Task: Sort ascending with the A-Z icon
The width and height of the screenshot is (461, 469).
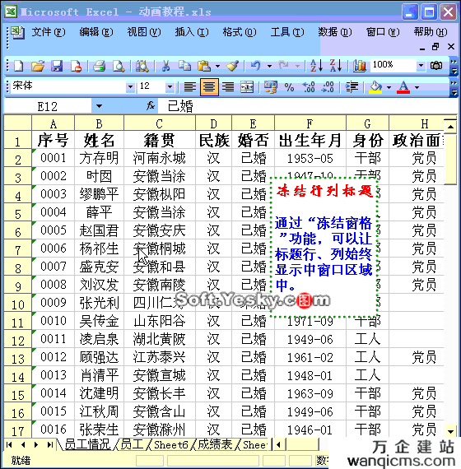Action: 316,66
